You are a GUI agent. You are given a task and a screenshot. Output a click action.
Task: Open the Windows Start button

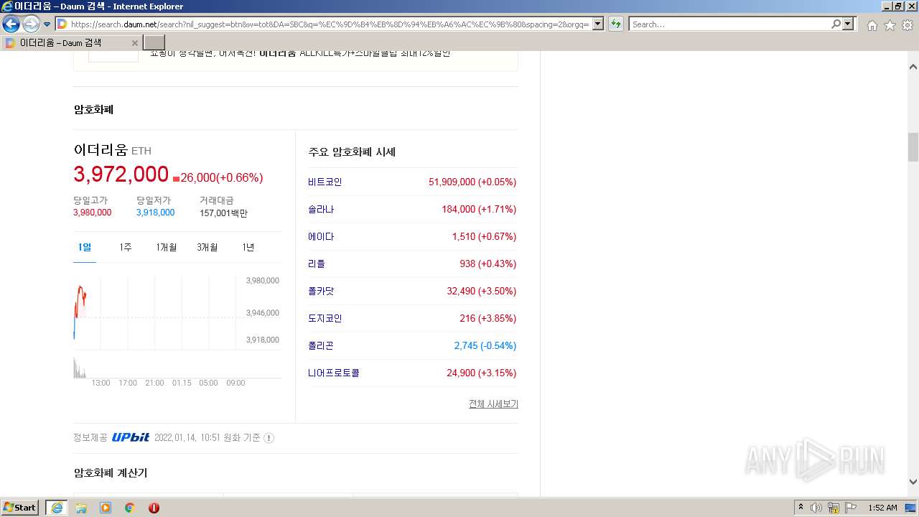tap(20, 508)
